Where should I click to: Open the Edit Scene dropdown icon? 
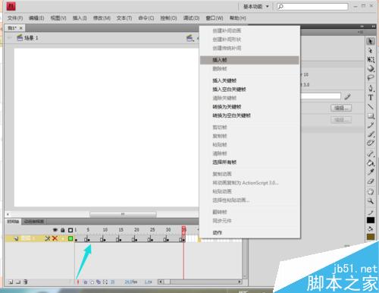tap(190, 38)
